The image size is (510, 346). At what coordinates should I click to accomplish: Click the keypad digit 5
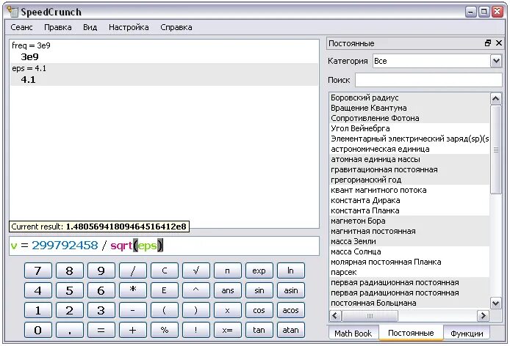point(69,290)
